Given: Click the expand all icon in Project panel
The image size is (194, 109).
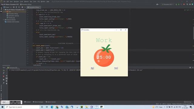Looking at the screenshot, I should click(x=16, y=7).
